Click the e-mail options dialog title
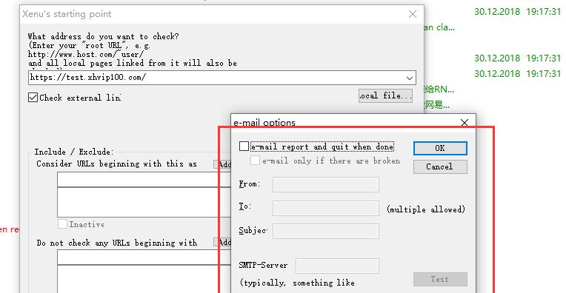566x293 pixels. coord(264,123)
